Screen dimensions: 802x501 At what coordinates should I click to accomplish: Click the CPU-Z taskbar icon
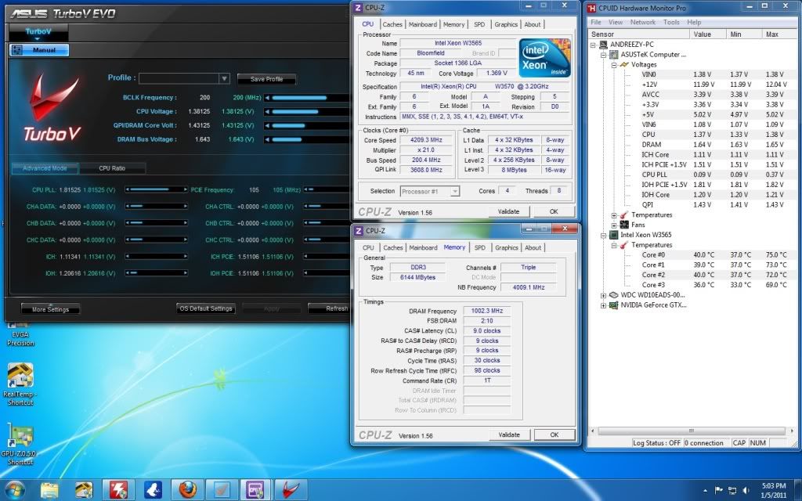[x=255, y=490]
